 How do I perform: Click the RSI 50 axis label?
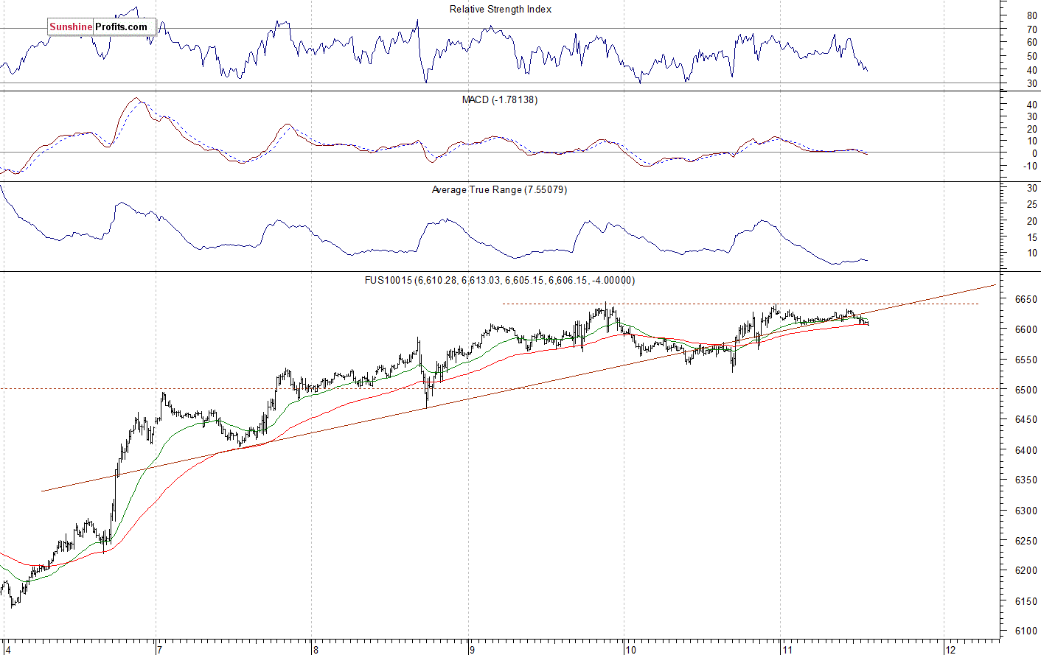coord(1032,57)
